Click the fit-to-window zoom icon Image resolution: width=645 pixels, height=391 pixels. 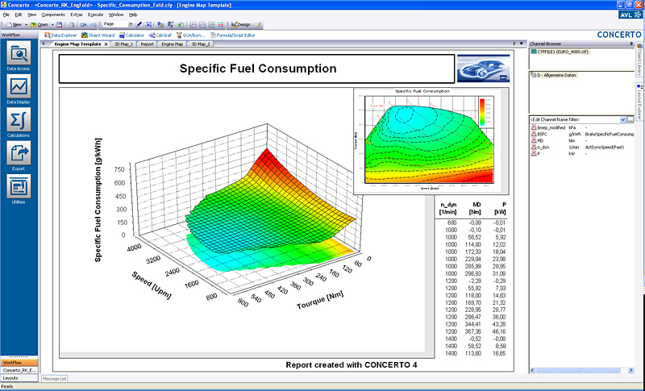click(148, 25)
